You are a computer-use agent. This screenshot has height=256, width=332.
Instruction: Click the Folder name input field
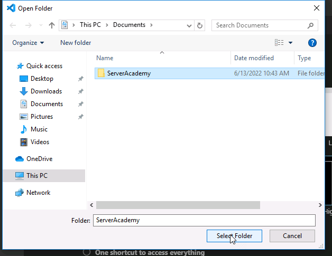tap(204, 220)
